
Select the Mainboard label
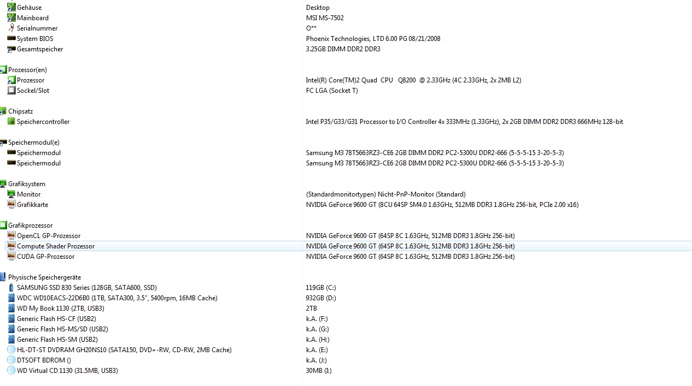click(x=33, y=18)
